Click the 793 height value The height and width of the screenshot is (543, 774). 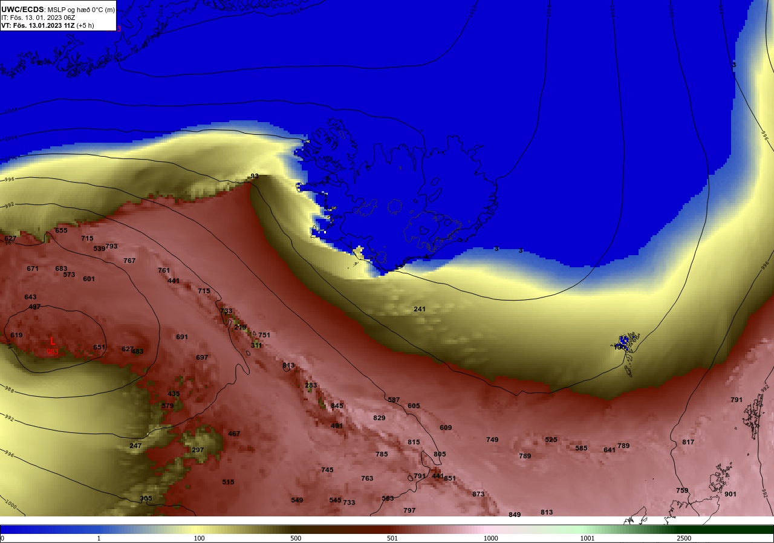(x=111, y=246)
